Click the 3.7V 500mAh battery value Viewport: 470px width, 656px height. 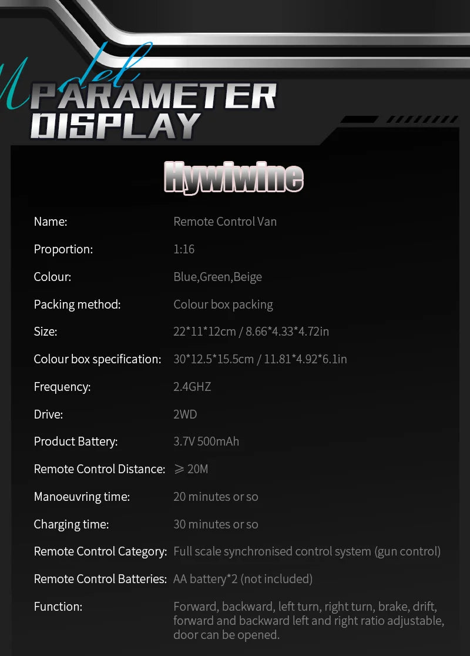pos(206,441)
